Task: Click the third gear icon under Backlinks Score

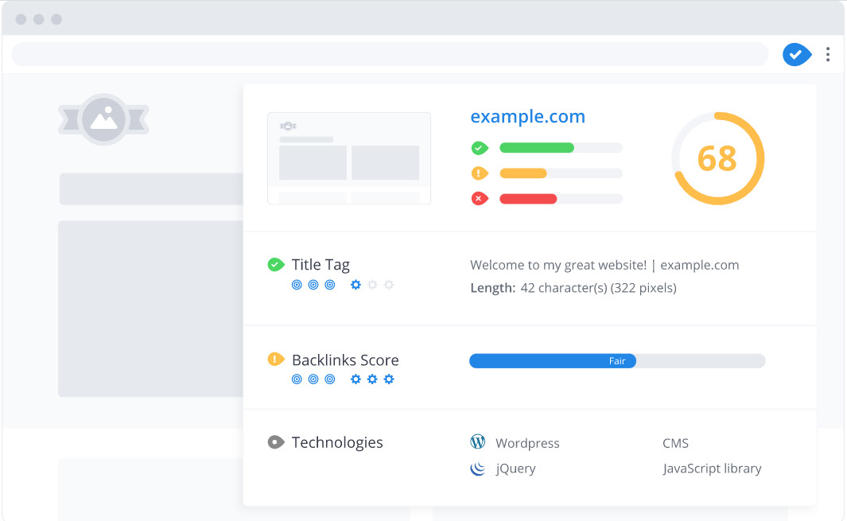Action: click(389, 379)
